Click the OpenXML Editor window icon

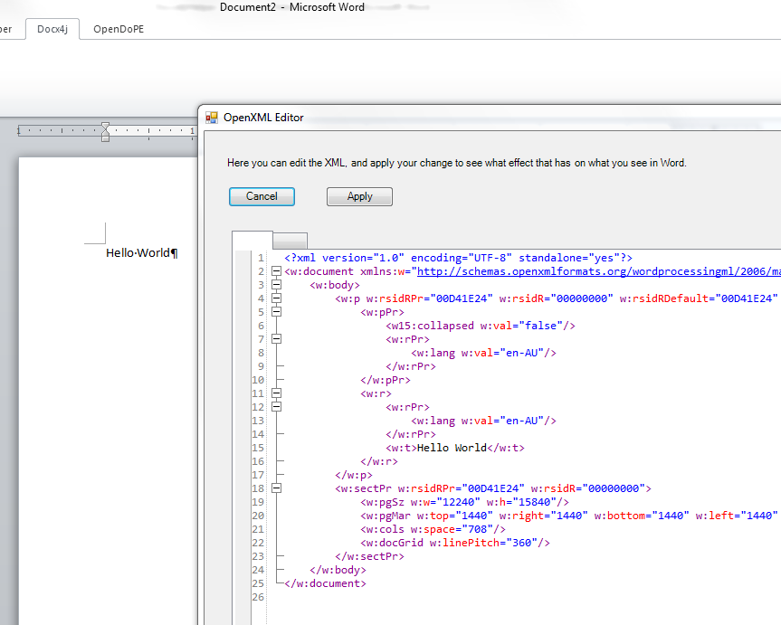[212, 118]
